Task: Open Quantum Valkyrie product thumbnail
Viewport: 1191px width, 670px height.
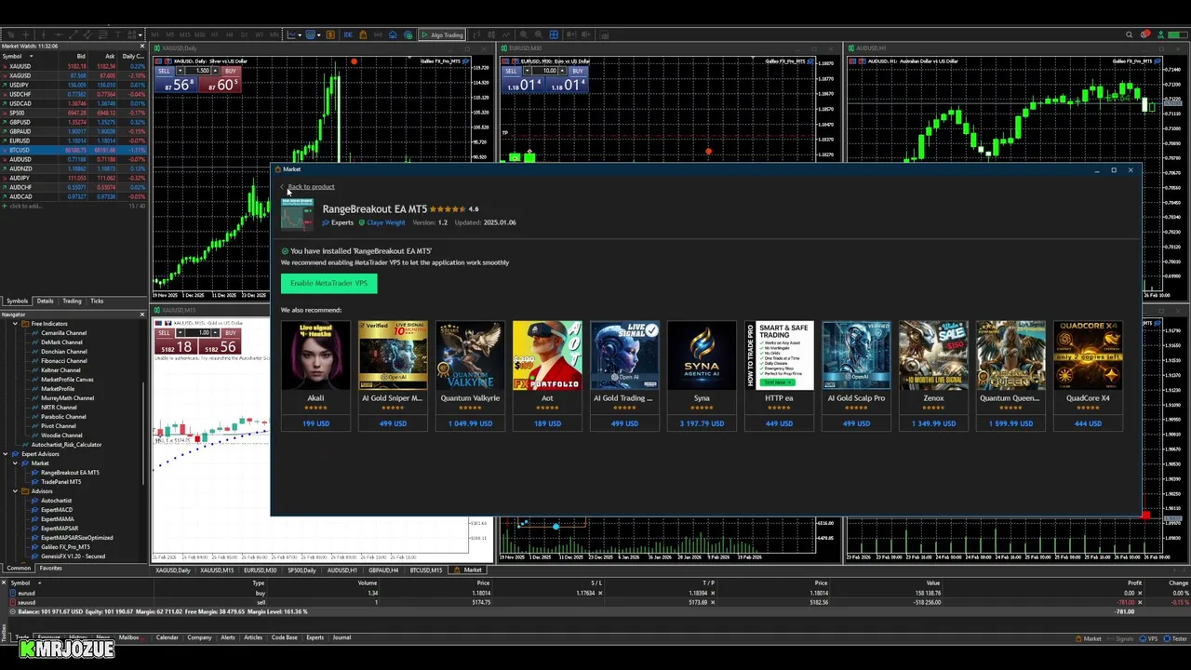Action: click(x=470, y=355)
